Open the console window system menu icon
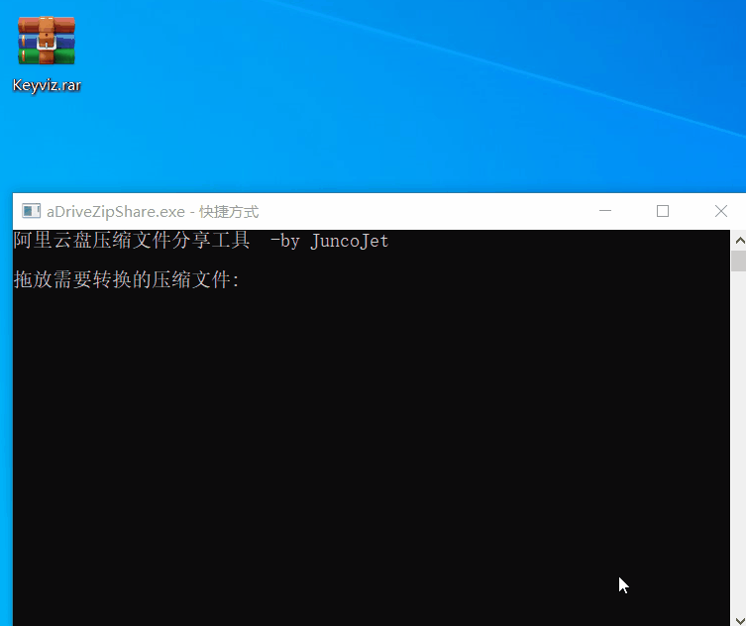Screen dimensions: 746x626 coord(32,211)
